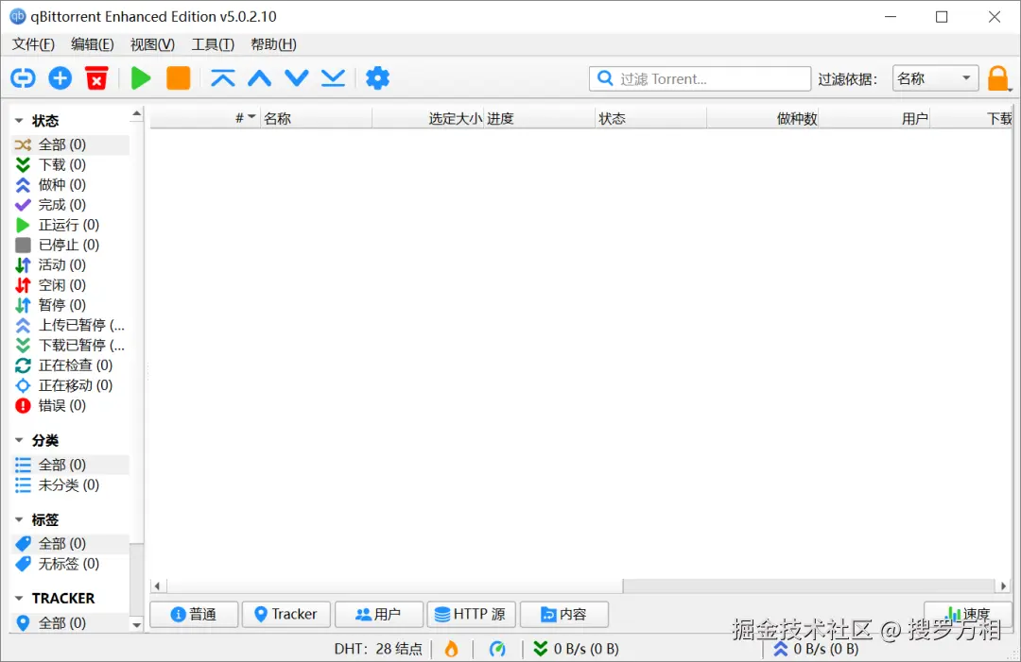Click the DHT: 28 结点 status text
This screenshot has height=662, width=1021.
[377, 649]
